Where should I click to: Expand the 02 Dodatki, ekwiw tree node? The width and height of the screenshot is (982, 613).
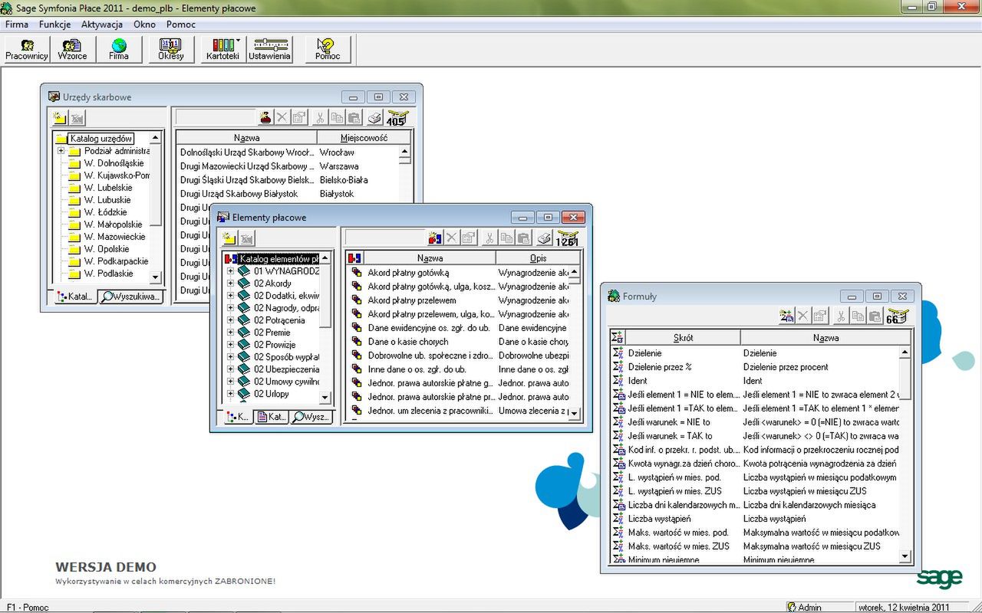click(x=230, y=296)
